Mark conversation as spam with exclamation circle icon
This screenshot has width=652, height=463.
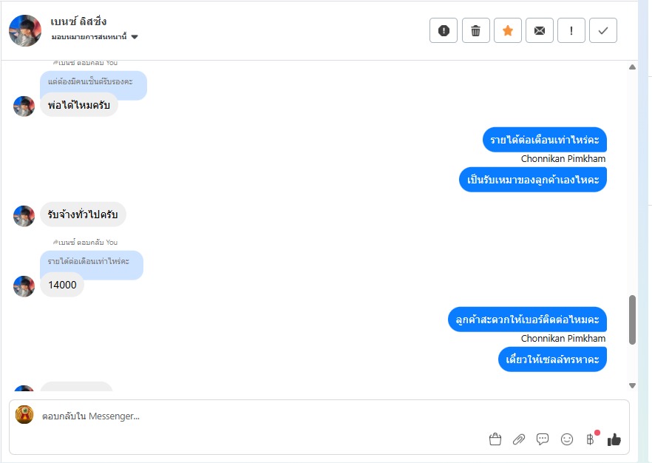tap(444, 30)
